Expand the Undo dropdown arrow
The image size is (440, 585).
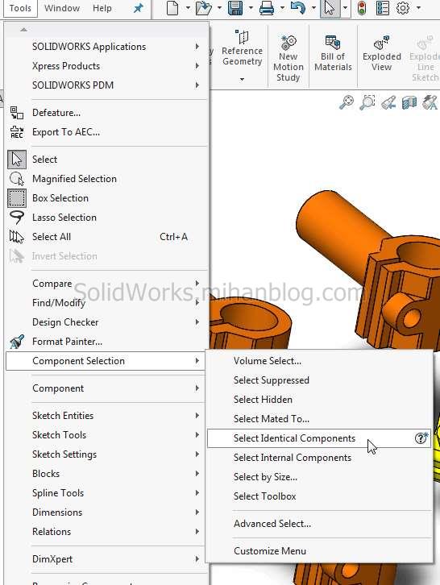tap(313, 8)
